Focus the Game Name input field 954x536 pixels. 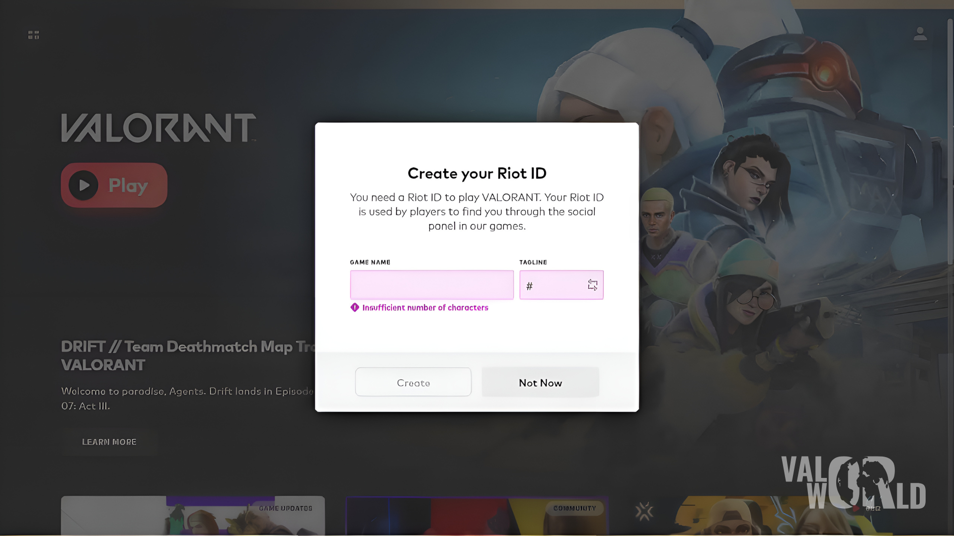432,285
